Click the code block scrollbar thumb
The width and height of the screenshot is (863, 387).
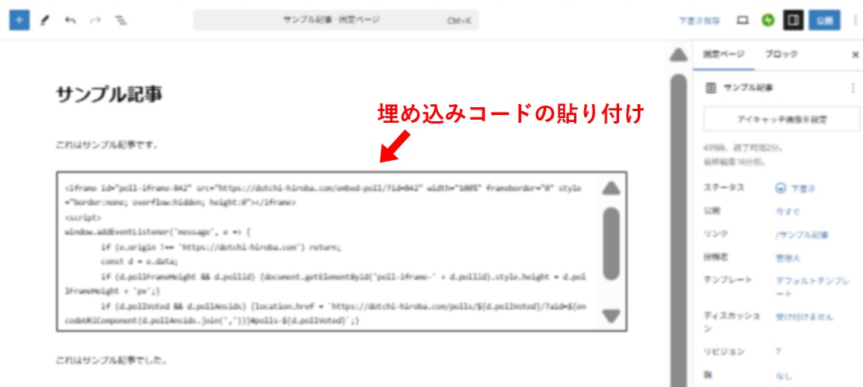pos(611,245)
